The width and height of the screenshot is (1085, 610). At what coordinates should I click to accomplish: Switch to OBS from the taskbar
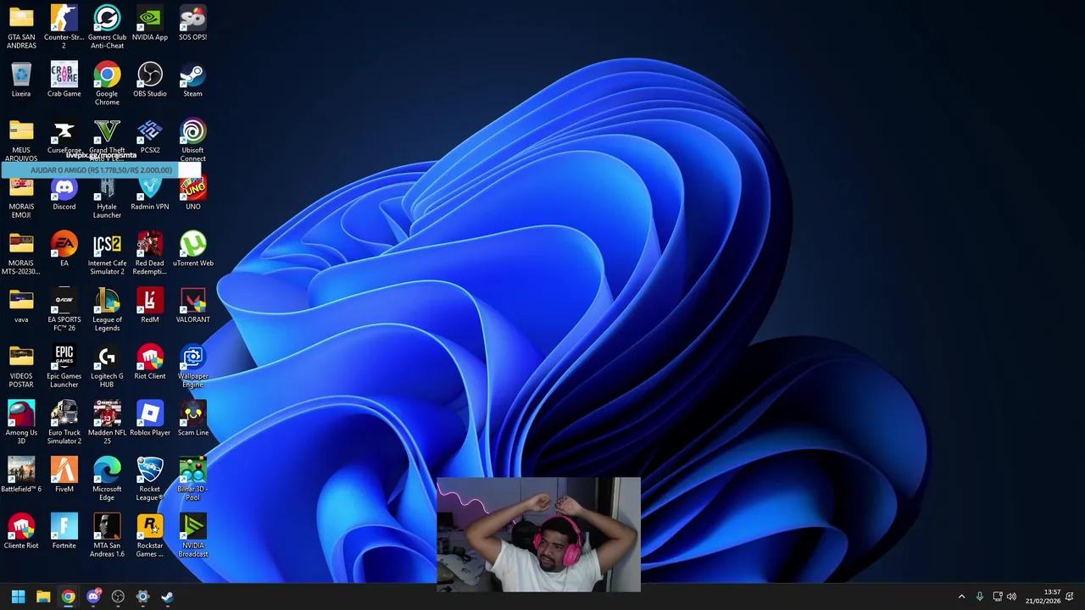118,597
